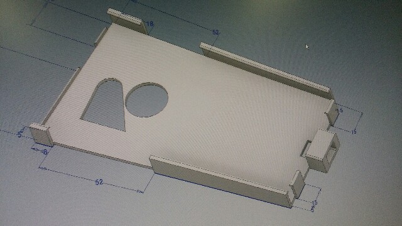402x226 pixels.
Task: Click the "18" dimension label
Action: coord(149,24)
